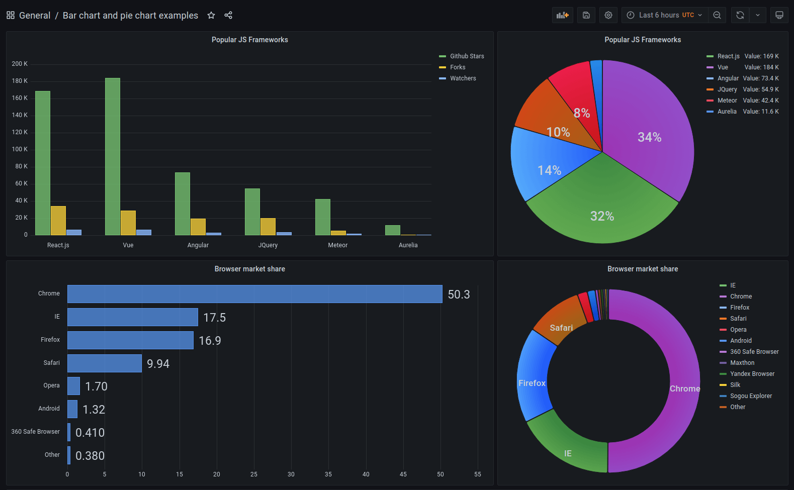This screenshot has height=490, width=794.
Task: Share dashboard via the share icon
Action: (228, 15)
